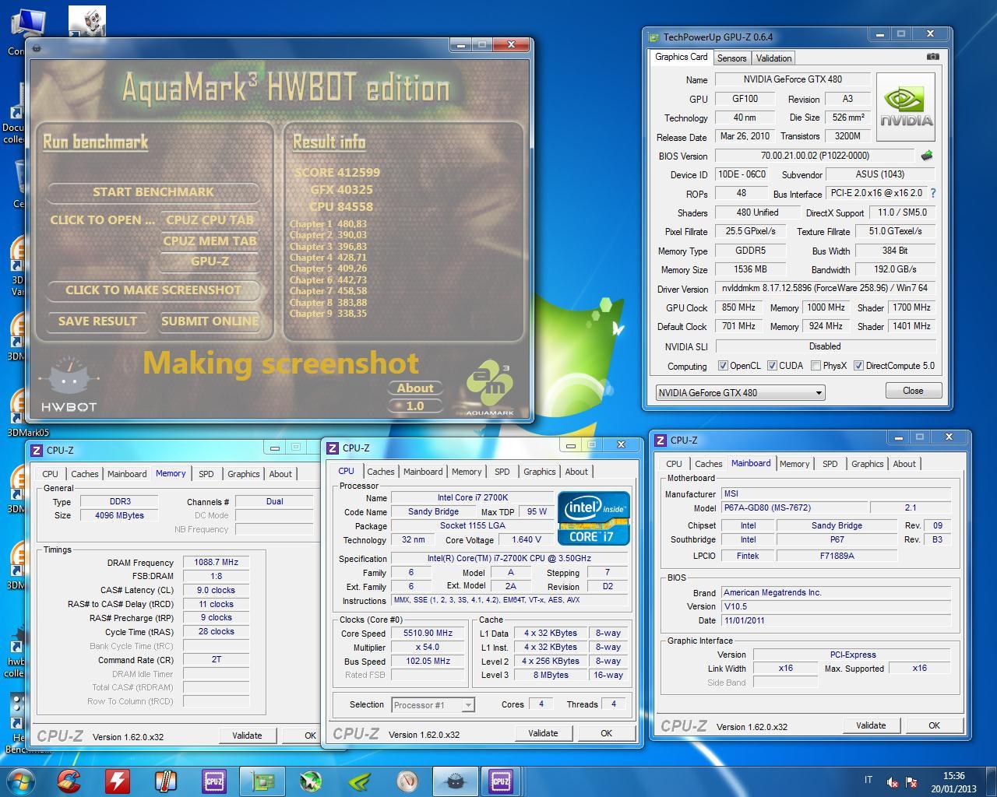Switch to the Sensors tab in GPU-Z

point(731,58)
